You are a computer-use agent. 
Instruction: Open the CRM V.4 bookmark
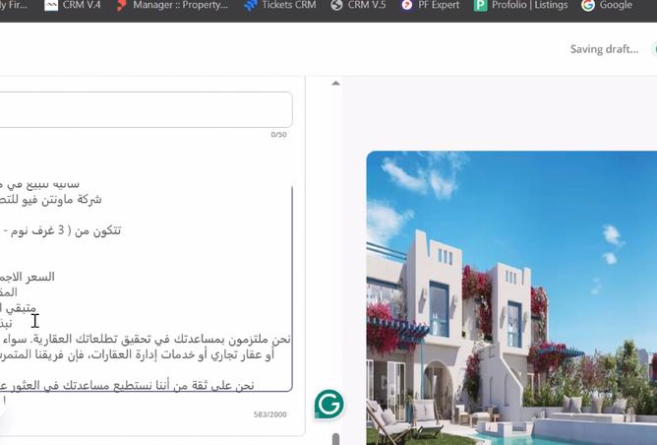pyautogui.click(x=73, y=5)
